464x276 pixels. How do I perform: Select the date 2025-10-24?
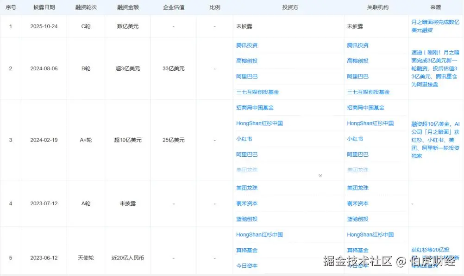(x=44, y=26)
